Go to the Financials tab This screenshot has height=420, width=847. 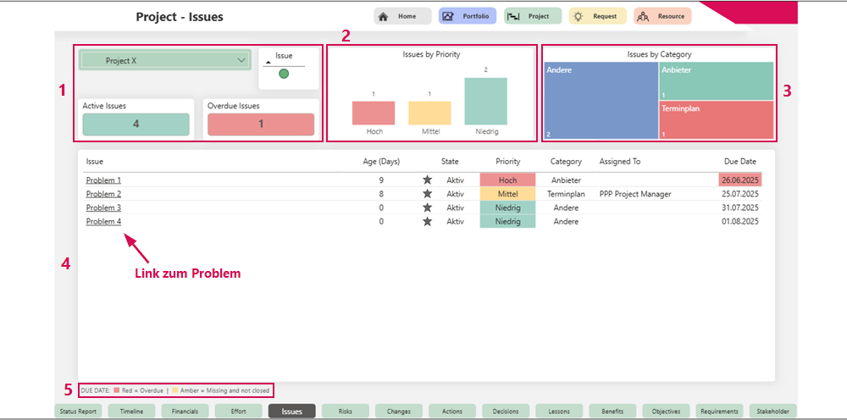(185, 412)
